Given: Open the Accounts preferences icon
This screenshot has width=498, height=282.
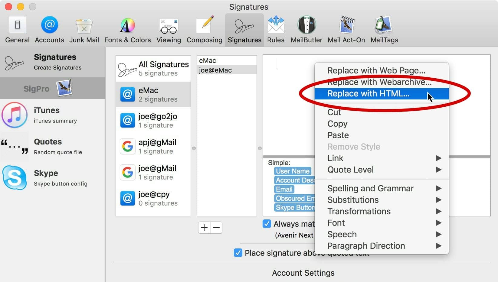Looking at the screenshot, I should point(49,30).
